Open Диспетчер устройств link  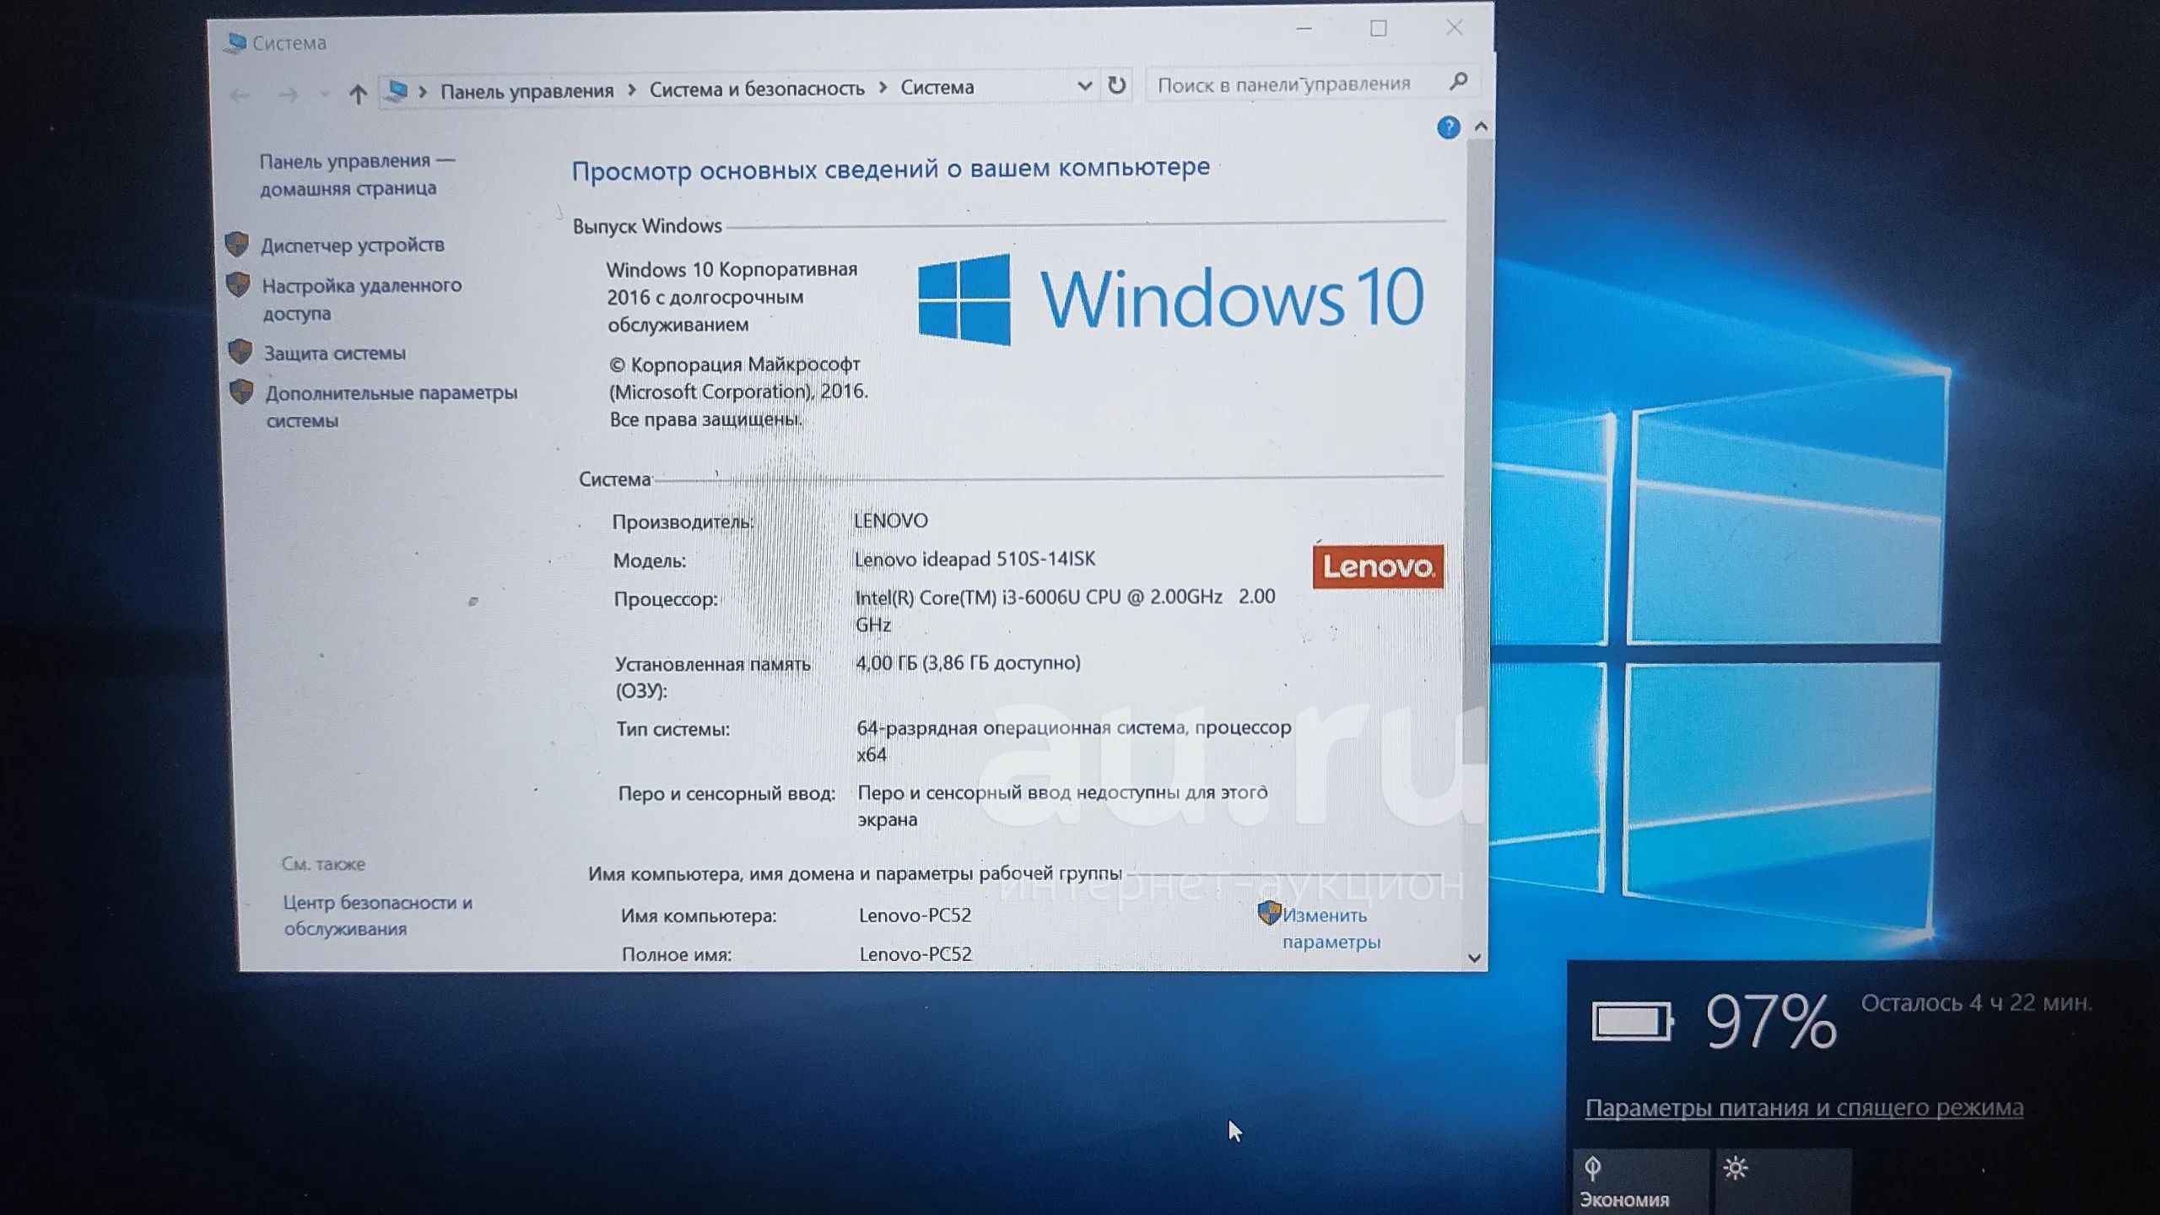[352, 245]
